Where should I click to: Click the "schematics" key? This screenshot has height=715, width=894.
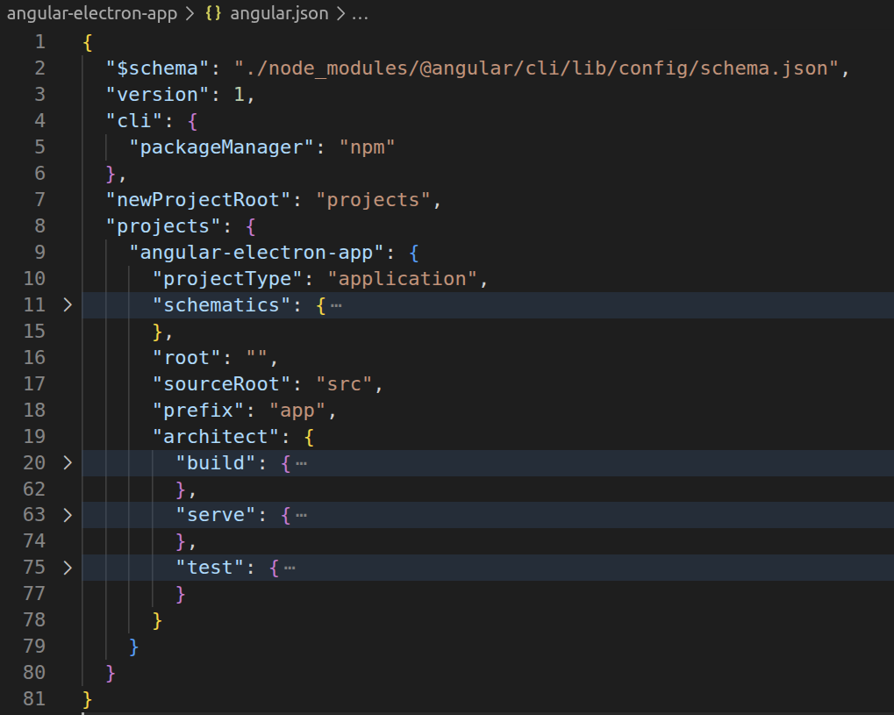(221, 305)
